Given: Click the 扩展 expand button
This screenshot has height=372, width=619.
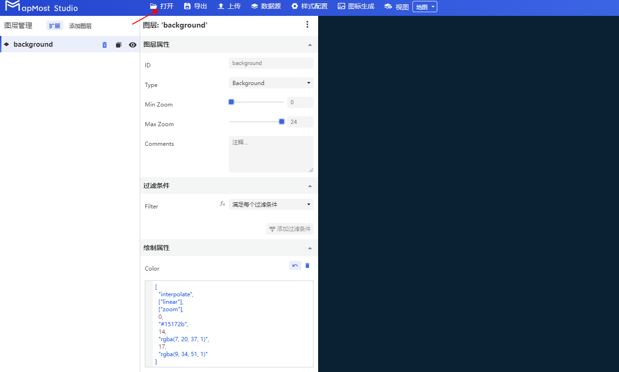Looking at the screenshot, I should [x=55, y=26].
